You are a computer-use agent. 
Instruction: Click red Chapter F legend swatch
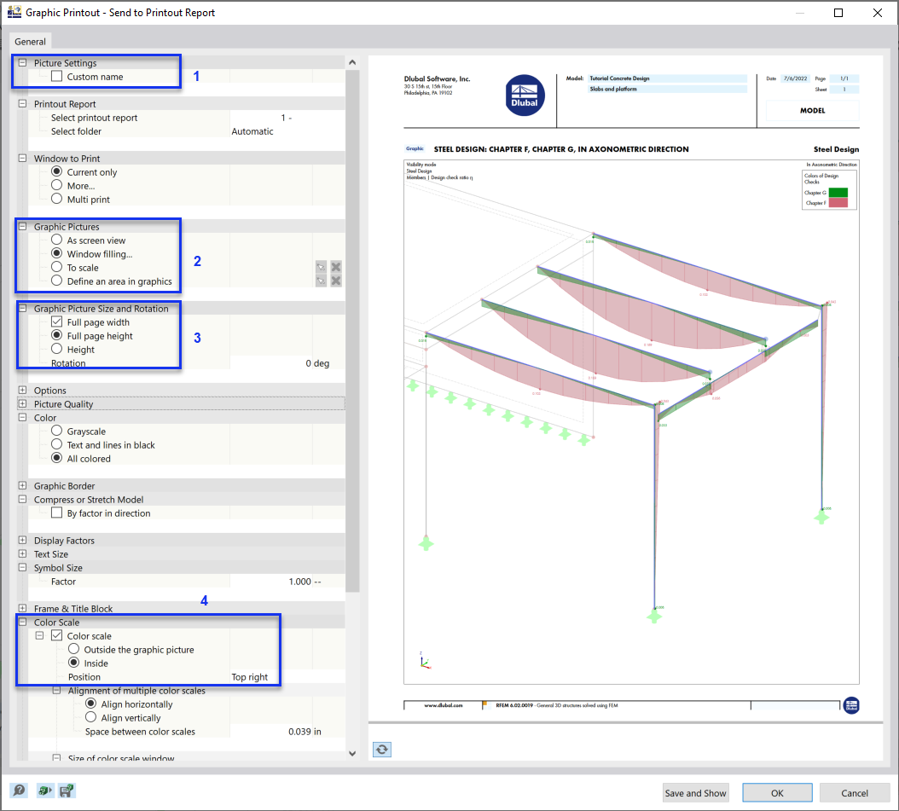(x=838, y=203)
